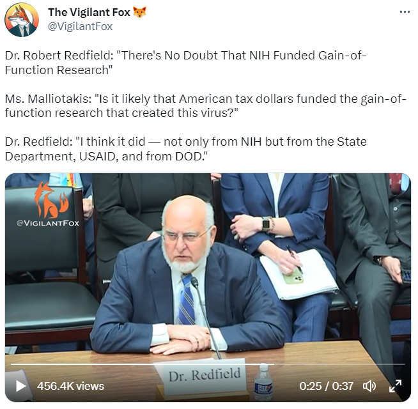Open the three-dot more options menu
The image size is (418, 409).
(x=405, y=12)
